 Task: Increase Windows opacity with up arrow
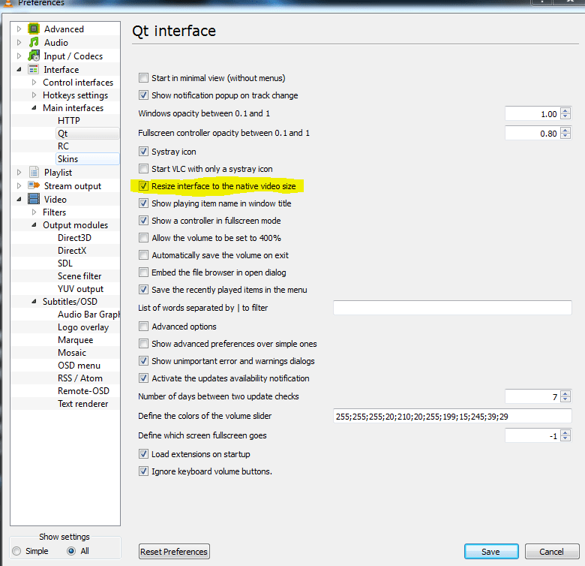565,111
